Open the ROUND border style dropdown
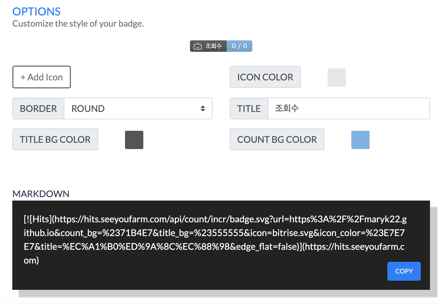 coord(138,108)
